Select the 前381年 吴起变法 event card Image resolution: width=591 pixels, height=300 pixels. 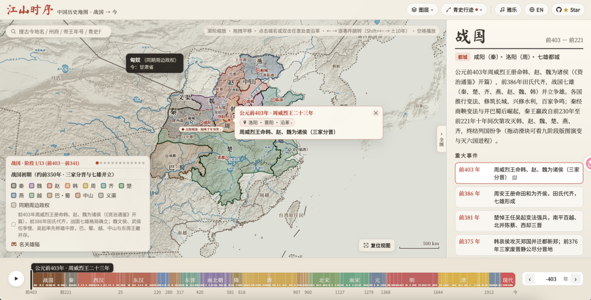[x=519, y=221]
